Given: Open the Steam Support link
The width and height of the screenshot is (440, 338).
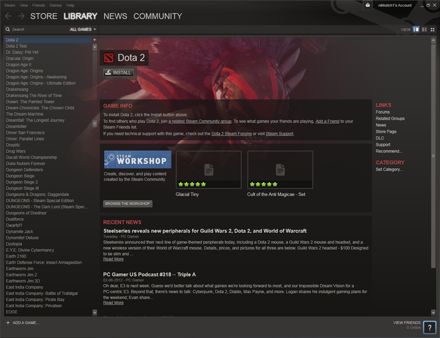Looking at the screenshot, I should click(279, 134).
